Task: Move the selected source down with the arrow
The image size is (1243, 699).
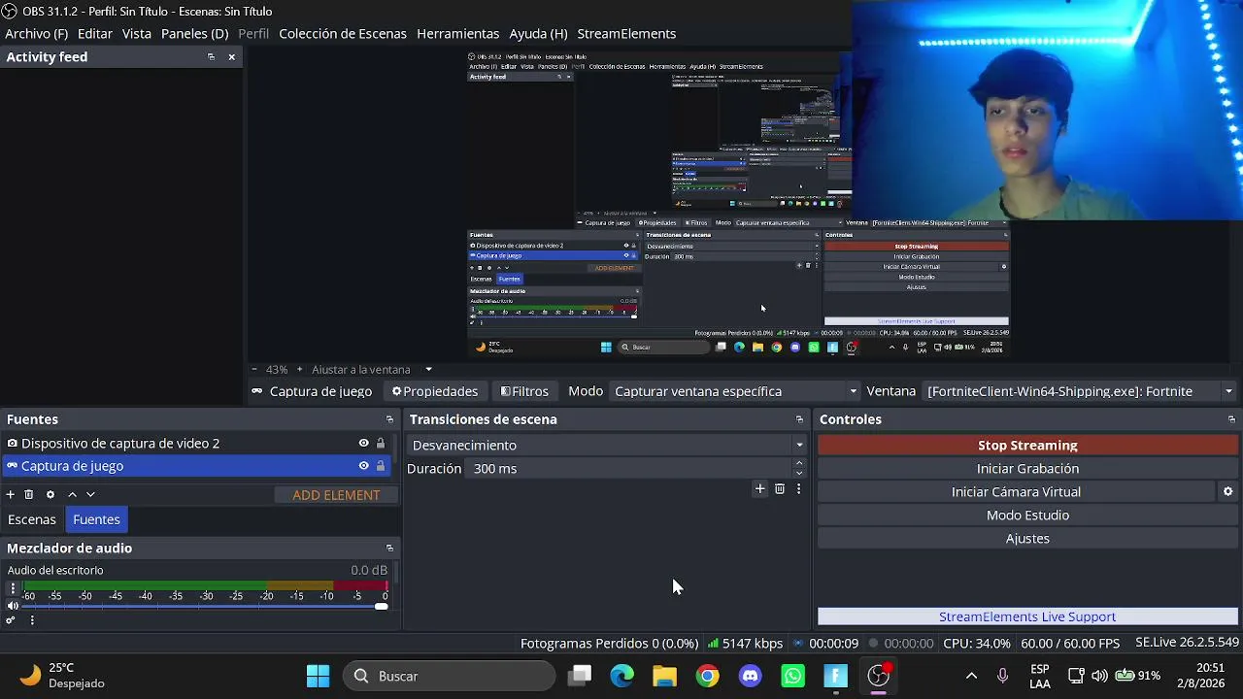Action: coord(90,495)
